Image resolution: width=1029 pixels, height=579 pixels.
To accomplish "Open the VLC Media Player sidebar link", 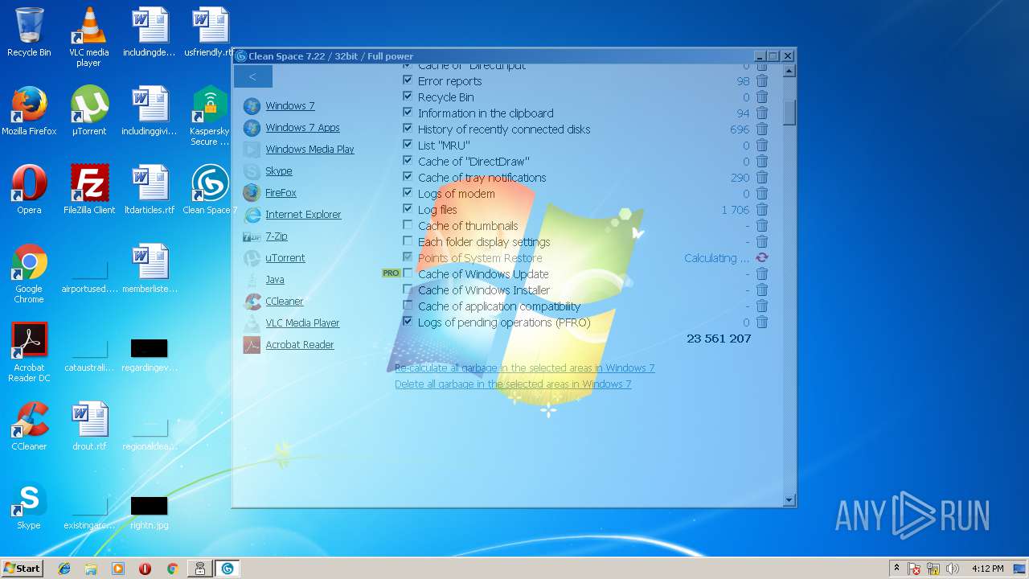I will (302, 323).
